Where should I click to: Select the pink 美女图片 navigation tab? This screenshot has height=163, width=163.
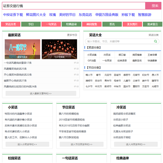132,24
